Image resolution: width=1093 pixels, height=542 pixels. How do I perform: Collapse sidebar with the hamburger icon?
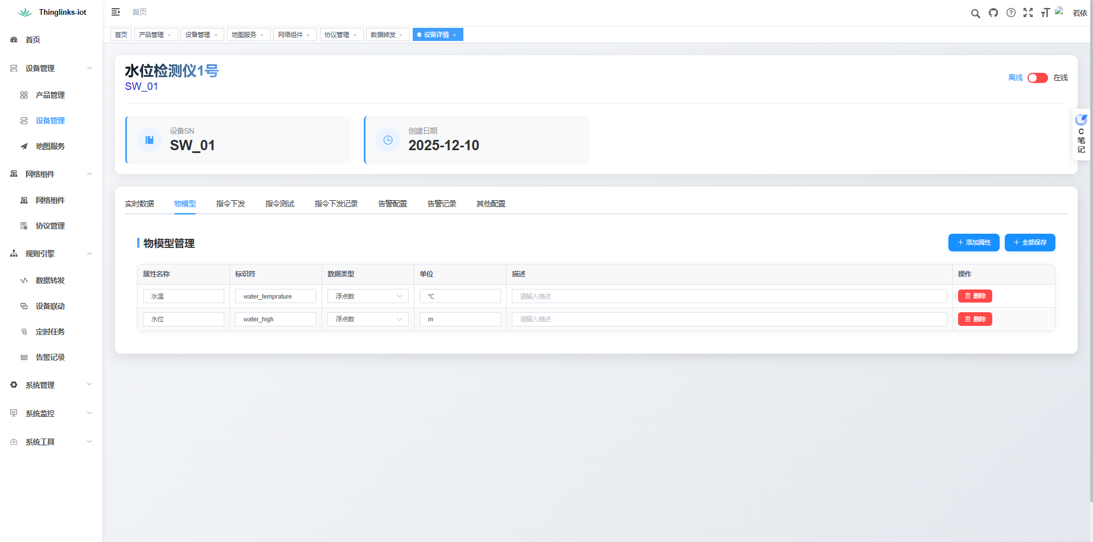116,12
